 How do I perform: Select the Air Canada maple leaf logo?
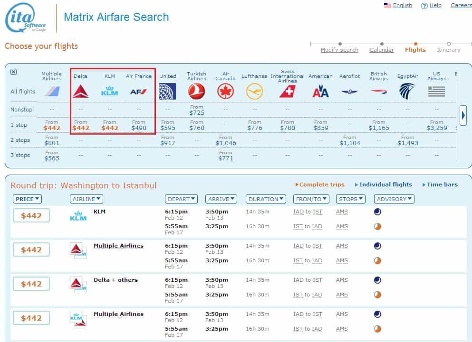[x=225, y=92]
